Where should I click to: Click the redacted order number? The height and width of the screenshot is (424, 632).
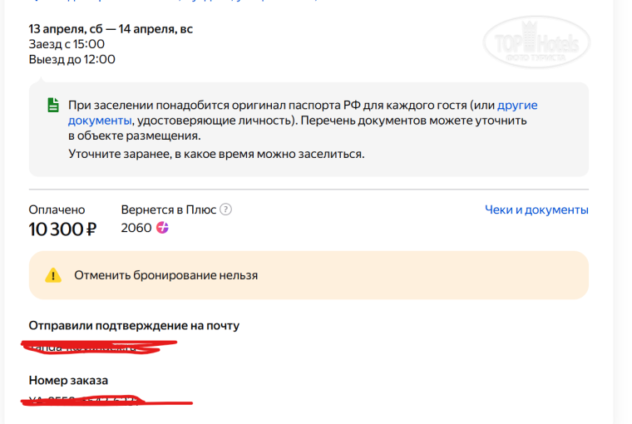(x=106, y=400)
